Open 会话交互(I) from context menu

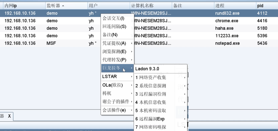pos(113,18)
